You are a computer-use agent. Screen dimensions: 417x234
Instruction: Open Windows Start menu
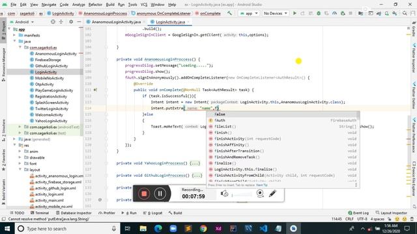point(7,228)
